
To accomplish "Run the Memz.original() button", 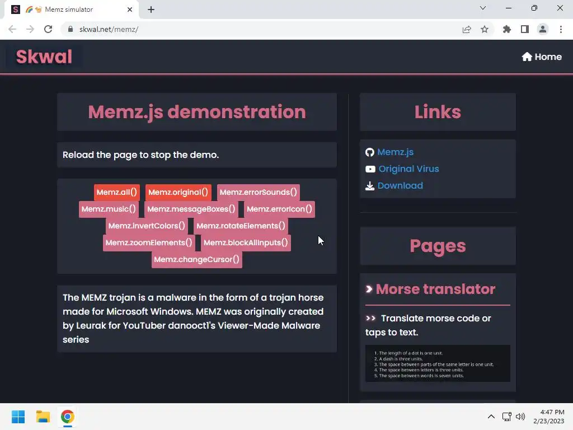I will (x=178, y=193).
